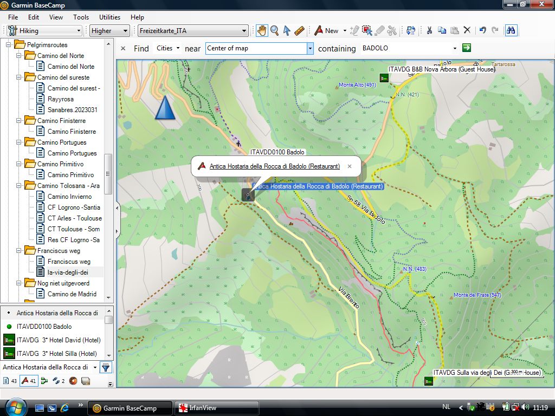Image resolution: width=555 pixels, height=416 pixels.
Task: Toggle the tracks filter showing 2
Action: [x=59, y=381]
